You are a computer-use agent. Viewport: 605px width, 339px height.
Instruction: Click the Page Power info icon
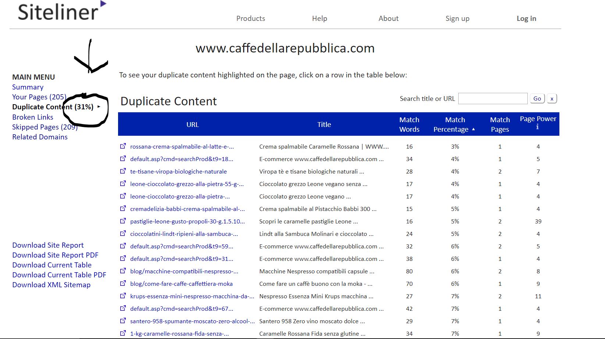pos(537,127)
